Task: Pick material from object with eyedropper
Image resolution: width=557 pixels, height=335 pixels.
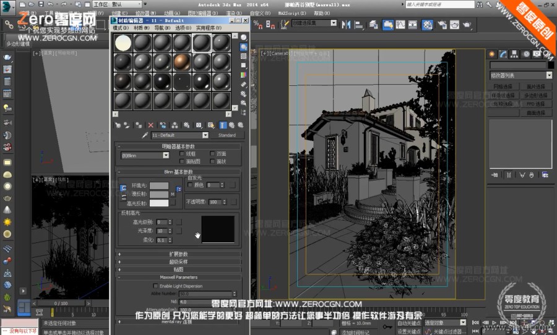Action: tap(145, 135)
